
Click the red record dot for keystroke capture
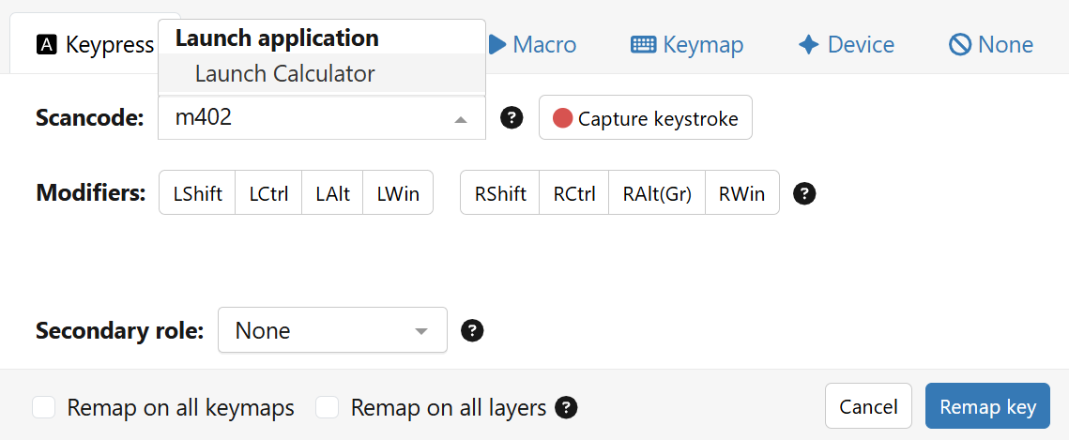tap(562, 118)
